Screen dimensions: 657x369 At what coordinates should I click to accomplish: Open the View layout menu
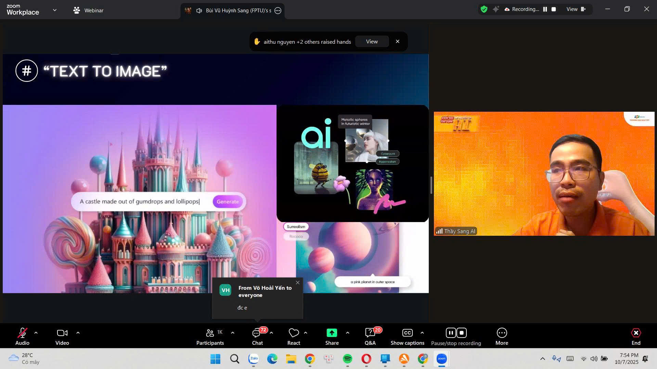click(x=576, y=9)
